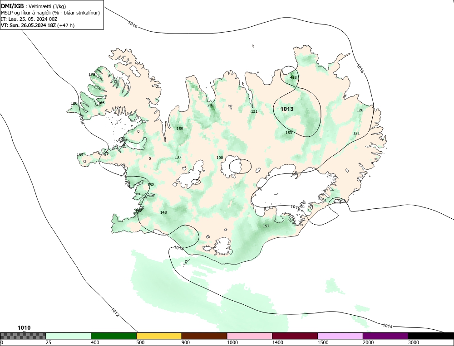Viewport: 454px width, 346px height.
Task: Select the 'IT: Lau. 25. 05. 2024 00Z' line
Action: click(29, 19)
